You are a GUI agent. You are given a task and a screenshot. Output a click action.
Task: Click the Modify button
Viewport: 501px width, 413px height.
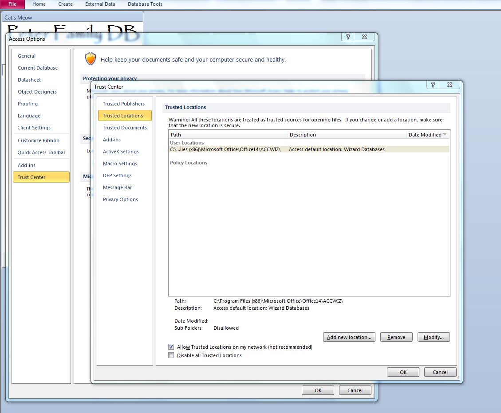tap(434, 337)
